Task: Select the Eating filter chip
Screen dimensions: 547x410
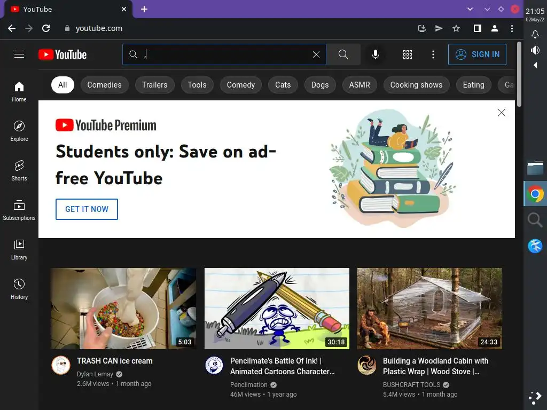Action: click(473, 85)
